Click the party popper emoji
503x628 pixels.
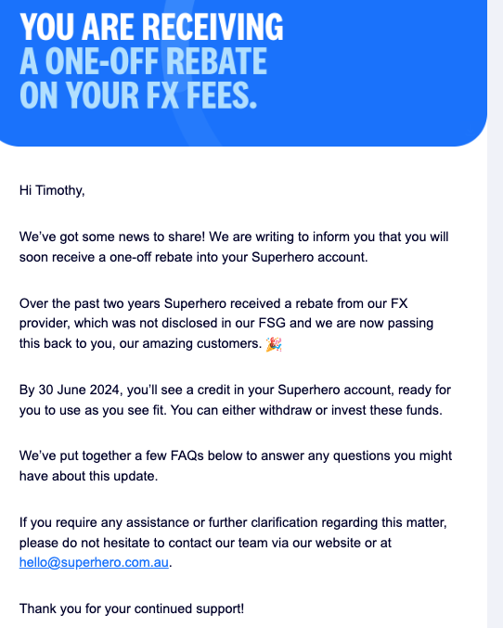[x=274, y=344]
